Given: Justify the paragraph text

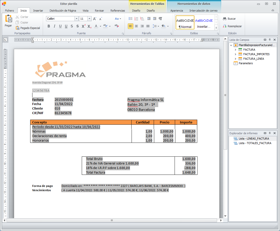Looking at the screenshot, I should click(x=148, y=26).
